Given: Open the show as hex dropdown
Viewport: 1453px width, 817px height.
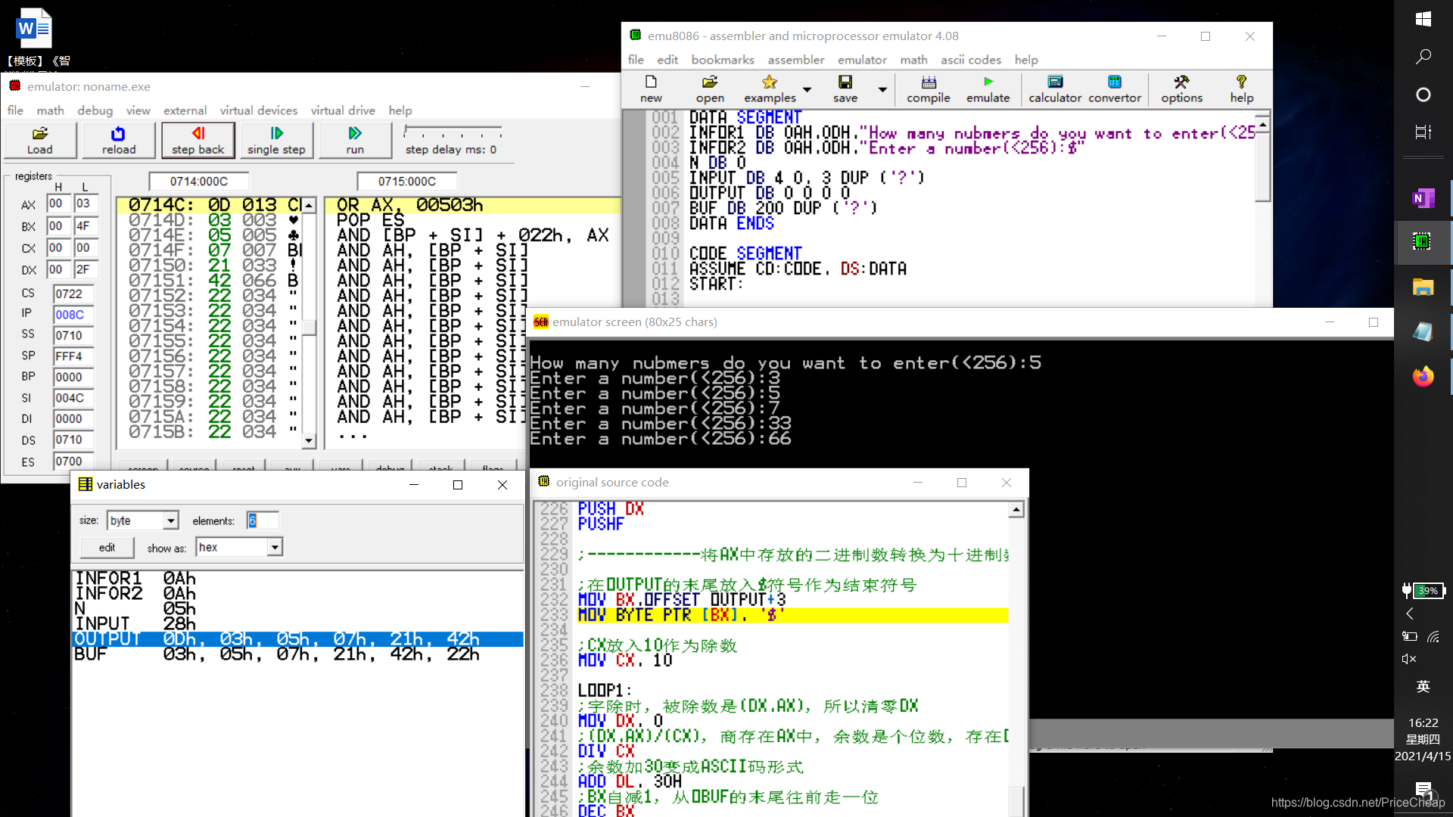Looking at the screenshot, I should click(x=275, y=547).
